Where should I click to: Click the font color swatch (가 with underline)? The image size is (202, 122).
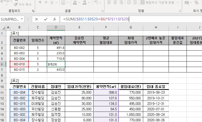coord(85,3)
